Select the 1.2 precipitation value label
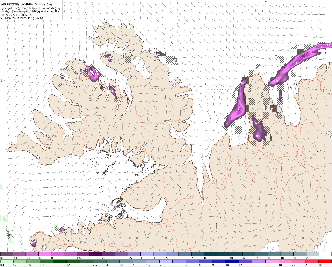Viewport: 332px width, 267px height. pos(328,45)
